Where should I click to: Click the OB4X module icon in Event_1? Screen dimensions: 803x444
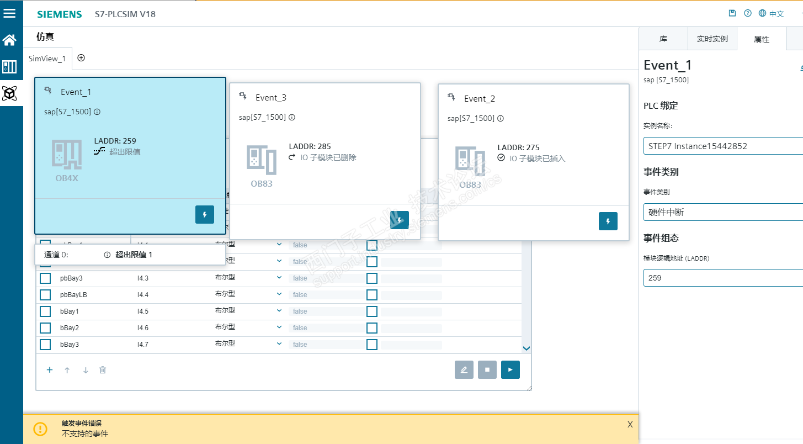click(67, 154)
